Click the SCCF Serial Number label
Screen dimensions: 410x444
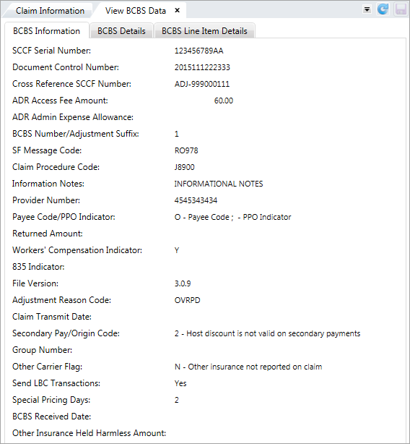click(x=51, y=51)
